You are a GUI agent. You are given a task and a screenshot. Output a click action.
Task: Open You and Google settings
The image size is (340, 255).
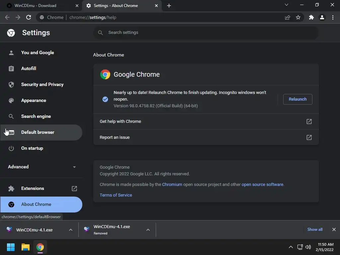click(41, 53)
